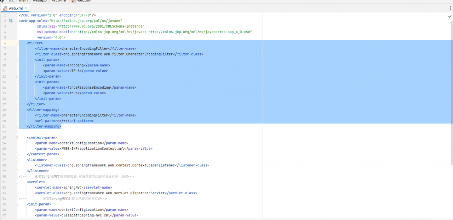The height and width of the screenshot is (220, 453).
Task: Collapse the second init-param fold on line 12
Action: point(17,76)
